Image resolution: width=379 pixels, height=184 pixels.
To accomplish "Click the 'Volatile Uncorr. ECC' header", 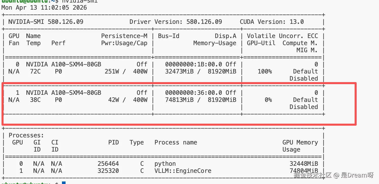I will click(282, 36).
